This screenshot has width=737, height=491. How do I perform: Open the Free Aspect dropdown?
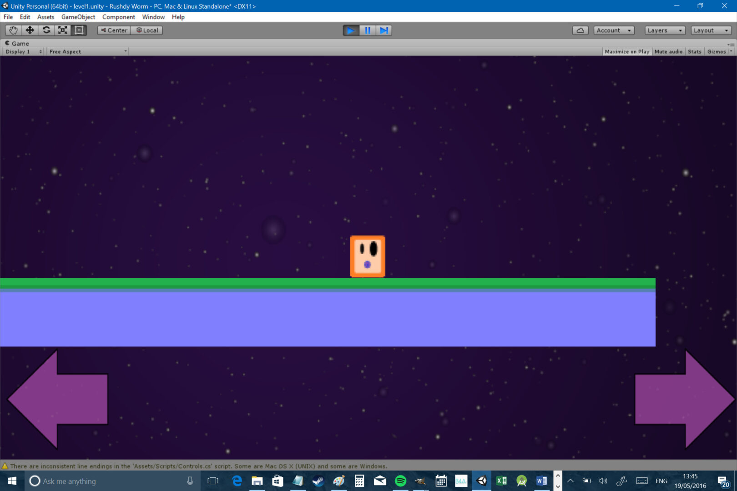coord(87,51)
